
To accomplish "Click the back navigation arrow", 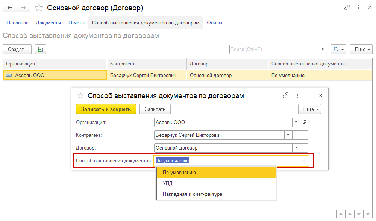I will click(10, 8).
